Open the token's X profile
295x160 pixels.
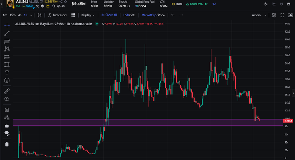[37, 6]
